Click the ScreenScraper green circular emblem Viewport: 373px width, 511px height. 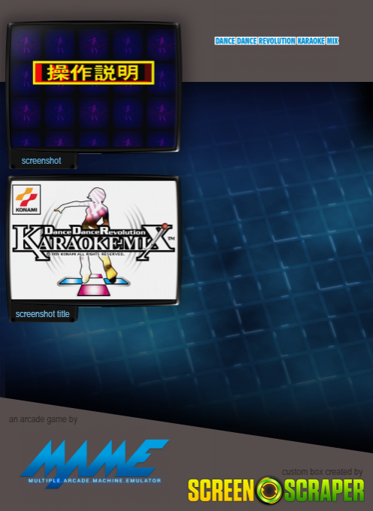click(x=269, y=491)
